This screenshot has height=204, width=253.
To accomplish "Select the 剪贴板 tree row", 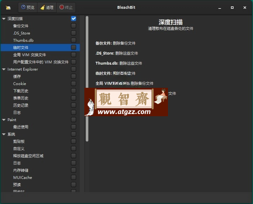I will coord(40,141).
